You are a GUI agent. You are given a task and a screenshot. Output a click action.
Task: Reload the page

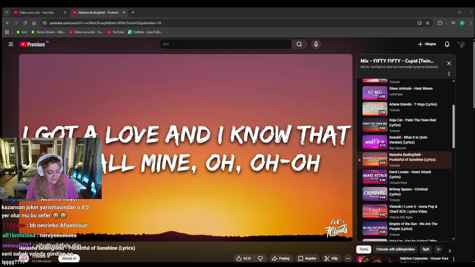[x=25, y=23]
